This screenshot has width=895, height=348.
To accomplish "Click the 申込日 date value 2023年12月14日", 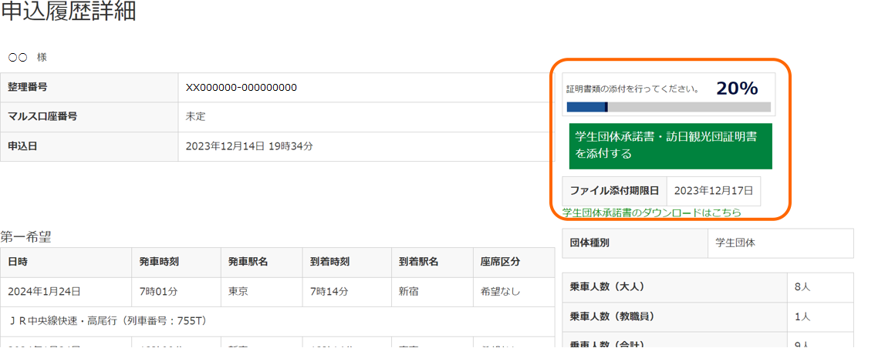I will tap(249, 146).
